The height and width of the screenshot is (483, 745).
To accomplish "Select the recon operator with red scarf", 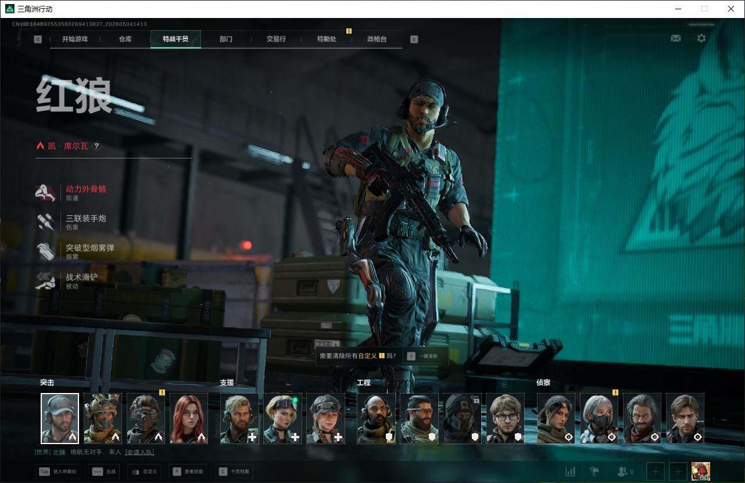I will [642, 419].
